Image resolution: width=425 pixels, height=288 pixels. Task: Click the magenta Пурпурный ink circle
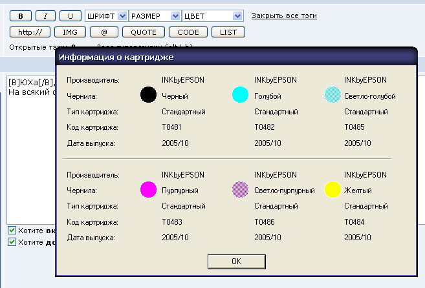[148, 189]
